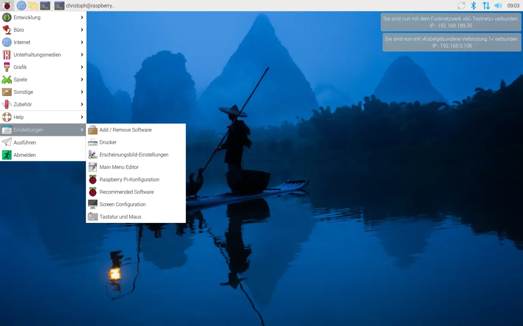Open Erscheinungsbild-Einstellungen

click(134, 155)
